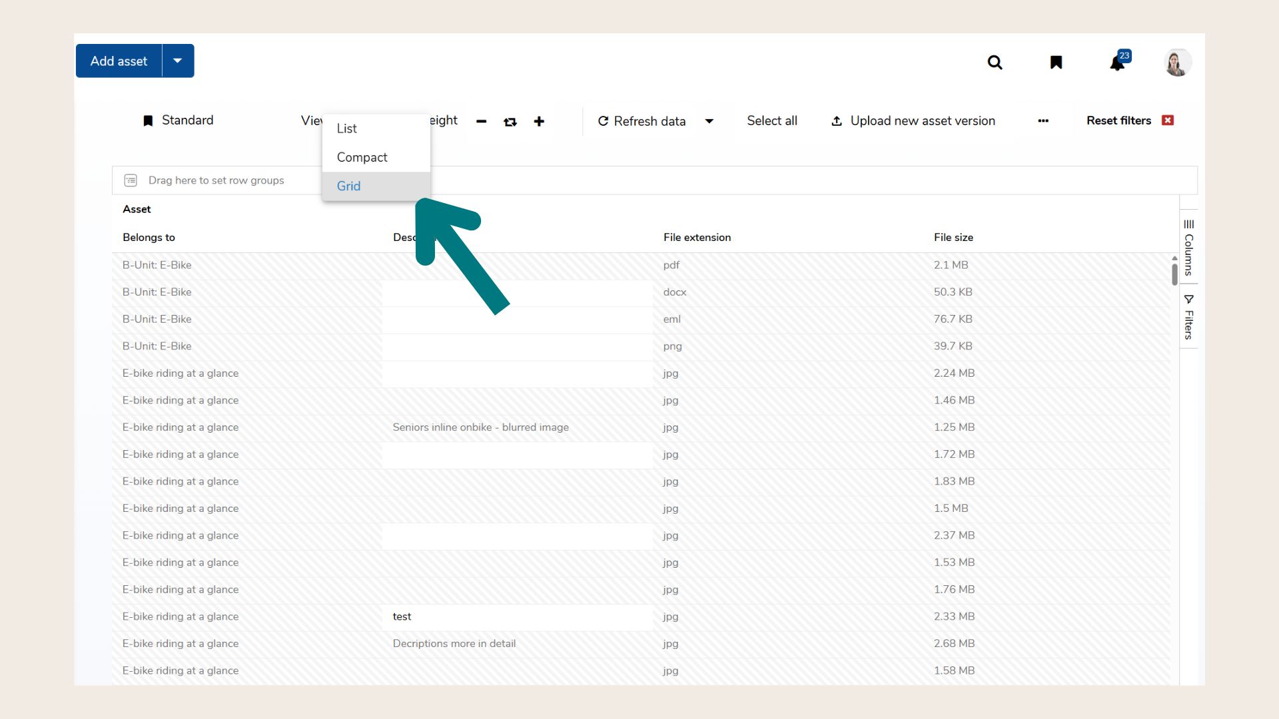Image resolution: width=1279 pixels, height=719 pixels.
Task: Open notifications bell with 23 badge
Action: click(1117, 63)
